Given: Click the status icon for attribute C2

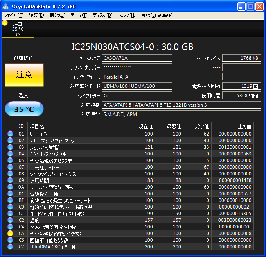Looking at the screenshot, I should [x=10, y=220].
